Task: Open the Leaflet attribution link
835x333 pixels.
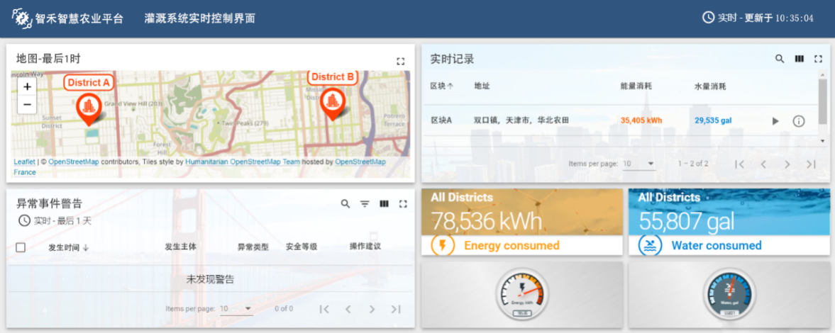Action: pyautogui.click(x=23, y=162)
